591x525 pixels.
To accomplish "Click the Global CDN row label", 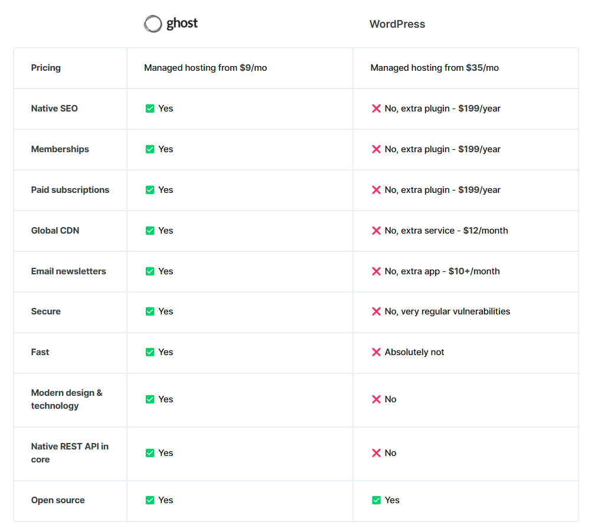I will click(x=55, y=231).
